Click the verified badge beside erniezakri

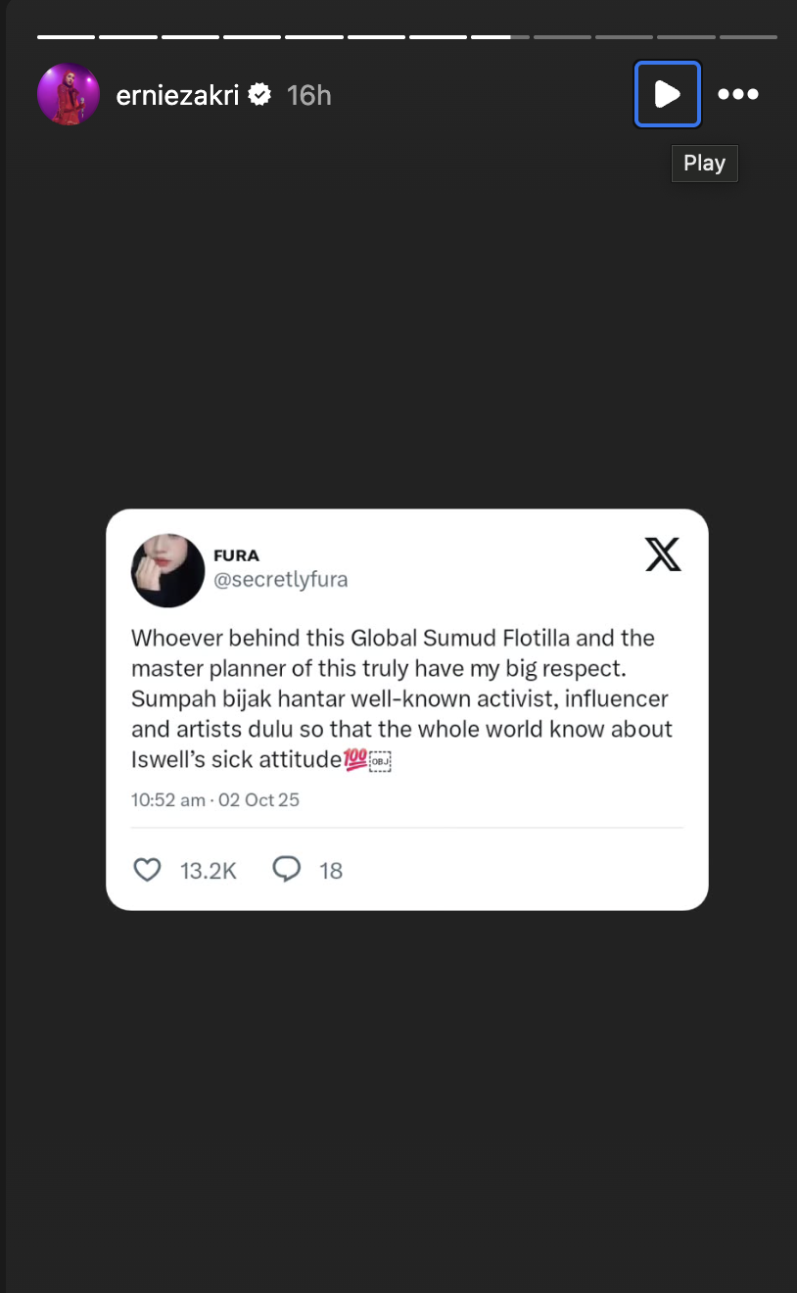[259, 94]
